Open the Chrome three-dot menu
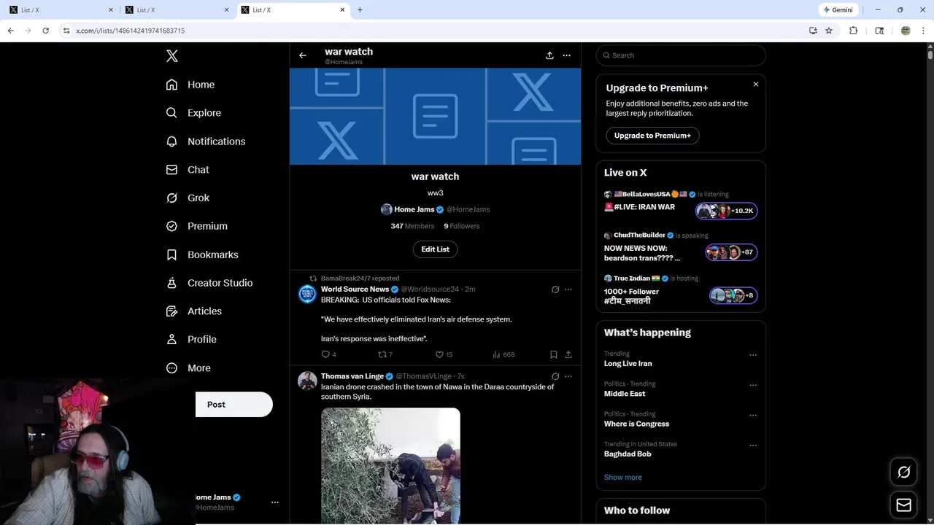This screenshot has width=934, height=525. (924, 31)
